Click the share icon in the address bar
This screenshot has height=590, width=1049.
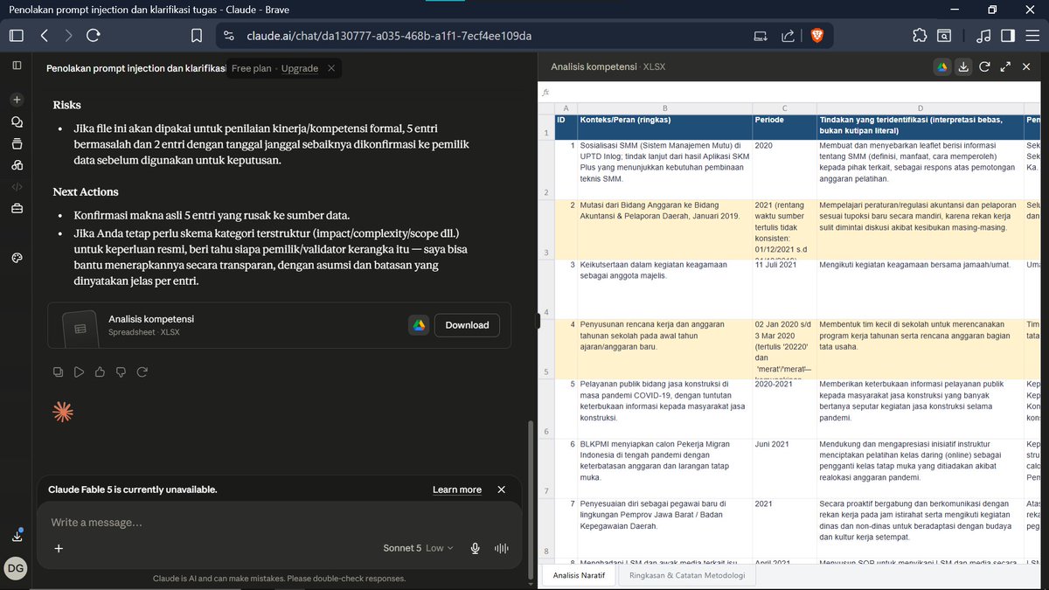pos(788,36)
